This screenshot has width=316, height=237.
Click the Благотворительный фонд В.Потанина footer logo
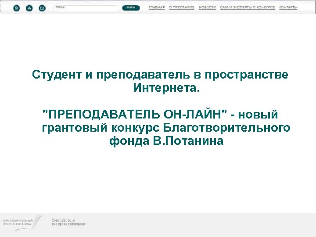coord(22,223)
